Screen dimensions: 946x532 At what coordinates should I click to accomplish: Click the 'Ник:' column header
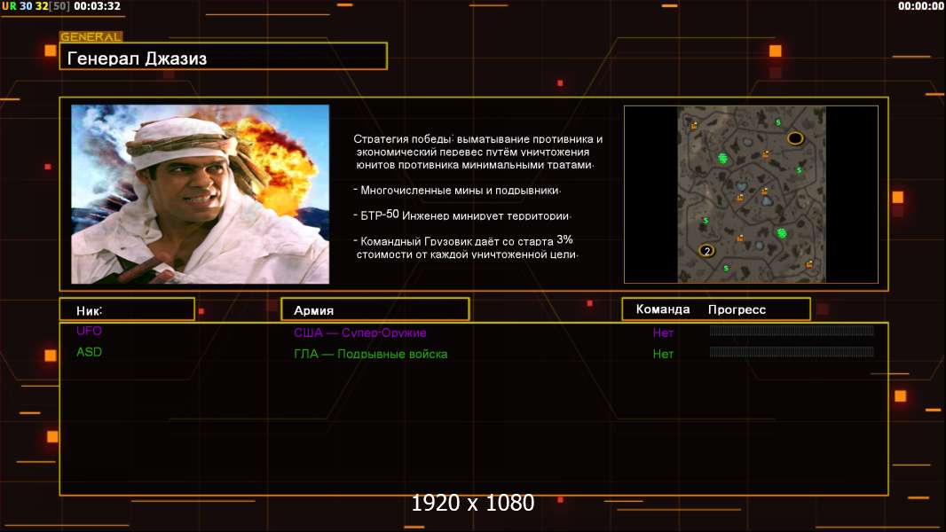[x=127, y=309]
